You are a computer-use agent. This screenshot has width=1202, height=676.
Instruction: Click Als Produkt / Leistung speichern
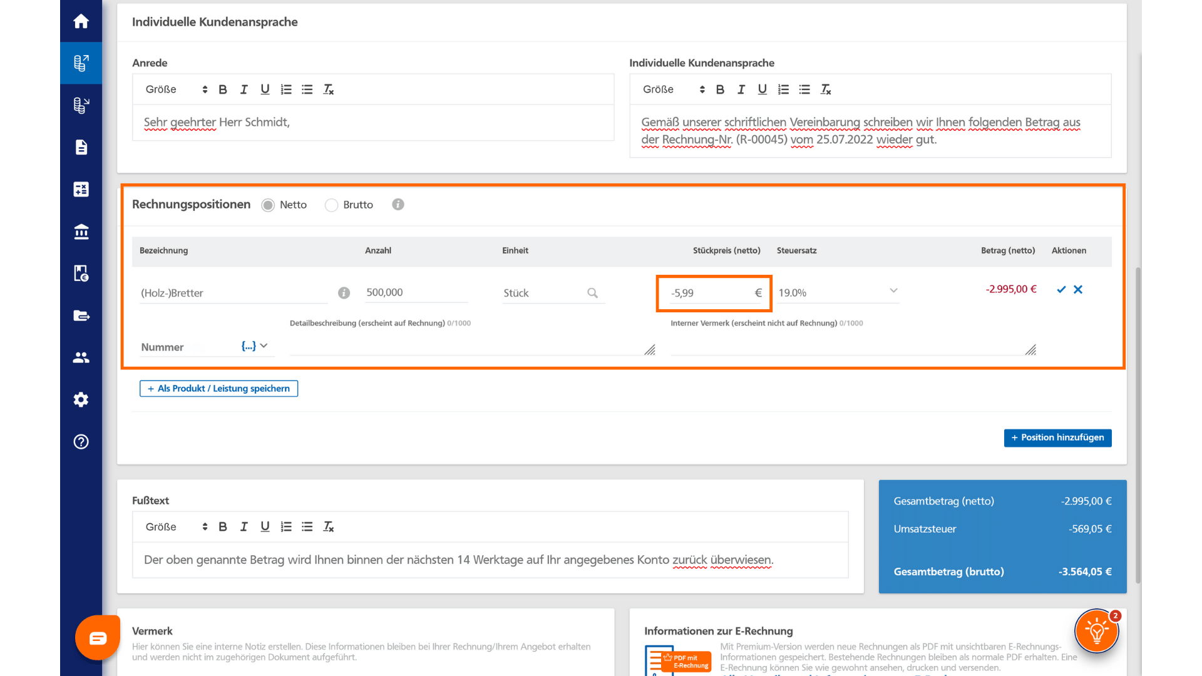click(218, 389)
